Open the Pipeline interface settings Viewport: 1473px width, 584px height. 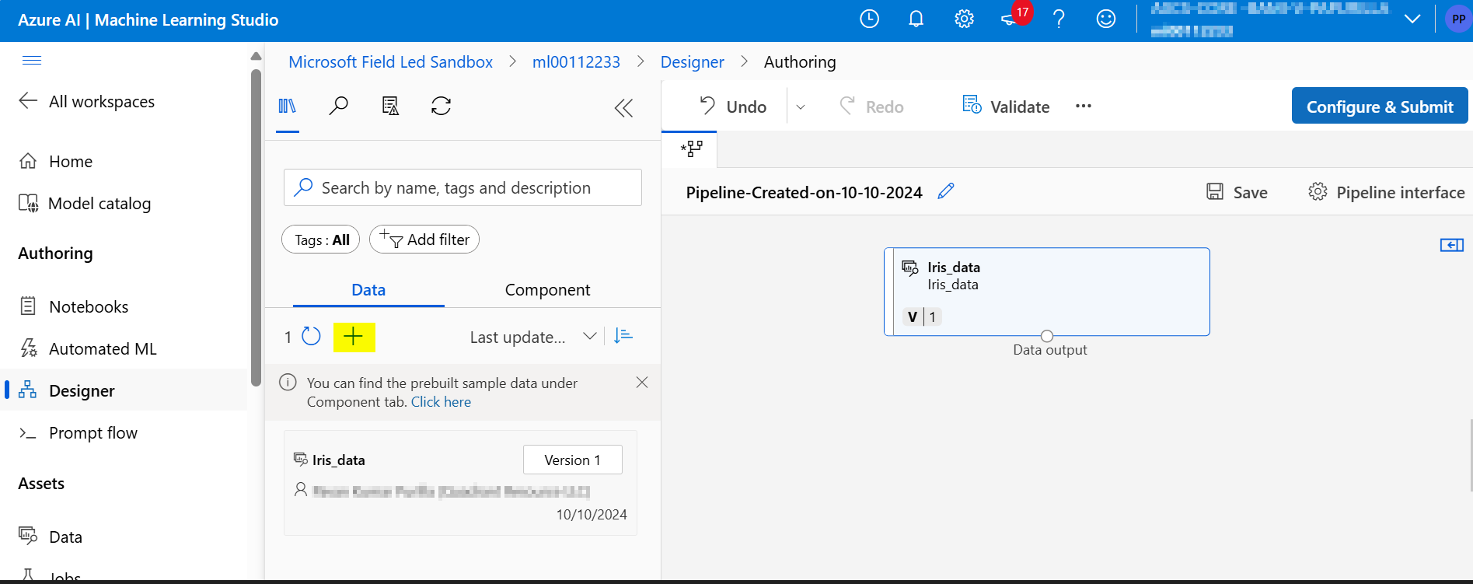1387,192
